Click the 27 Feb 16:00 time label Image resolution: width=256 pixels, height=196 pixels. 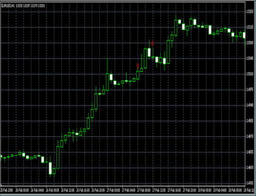click(x=174, y=190)
